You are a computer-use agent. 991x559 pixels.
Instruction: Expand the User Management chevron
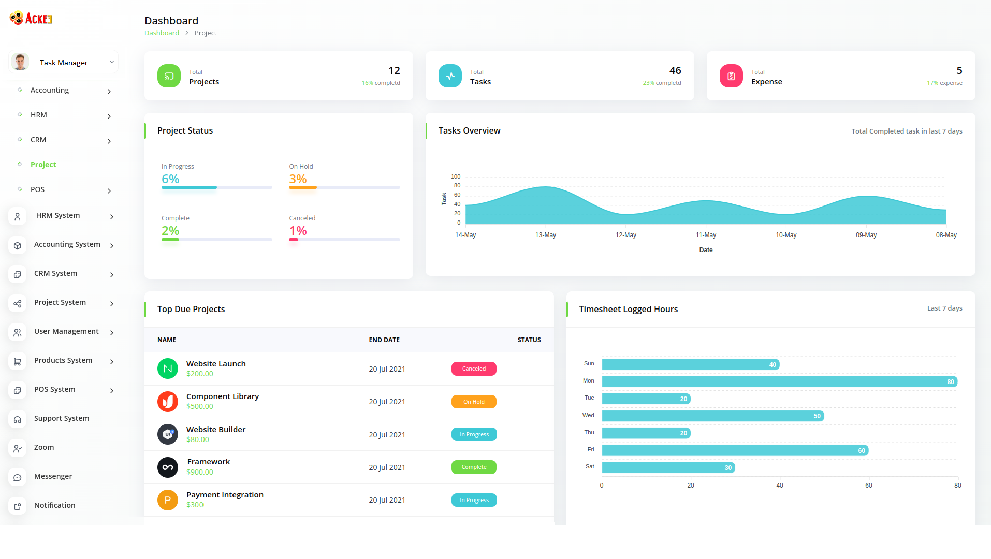(112, 332)
